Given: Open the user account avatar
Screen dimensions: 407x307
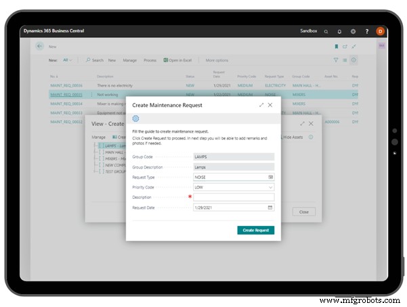Looking at the screenshot, I should point(380,31).
